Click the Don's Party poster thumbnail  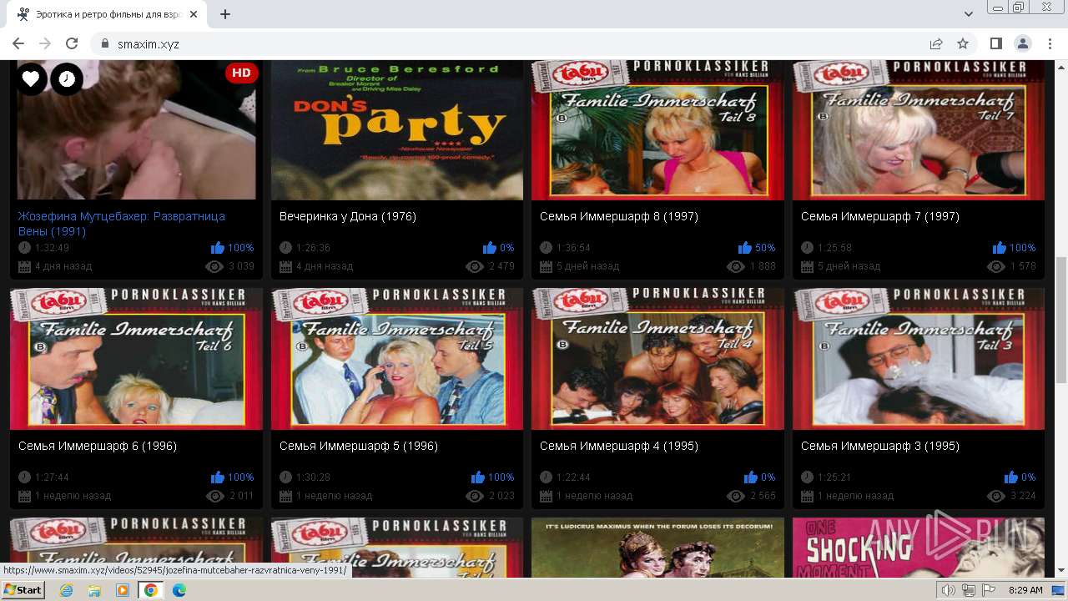pyautogui.click(x=397, y=129)
